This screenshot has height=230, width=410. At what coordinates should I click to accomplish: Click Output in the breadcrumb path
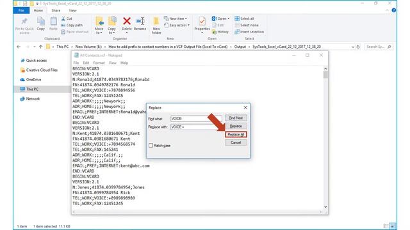(240, 47)
